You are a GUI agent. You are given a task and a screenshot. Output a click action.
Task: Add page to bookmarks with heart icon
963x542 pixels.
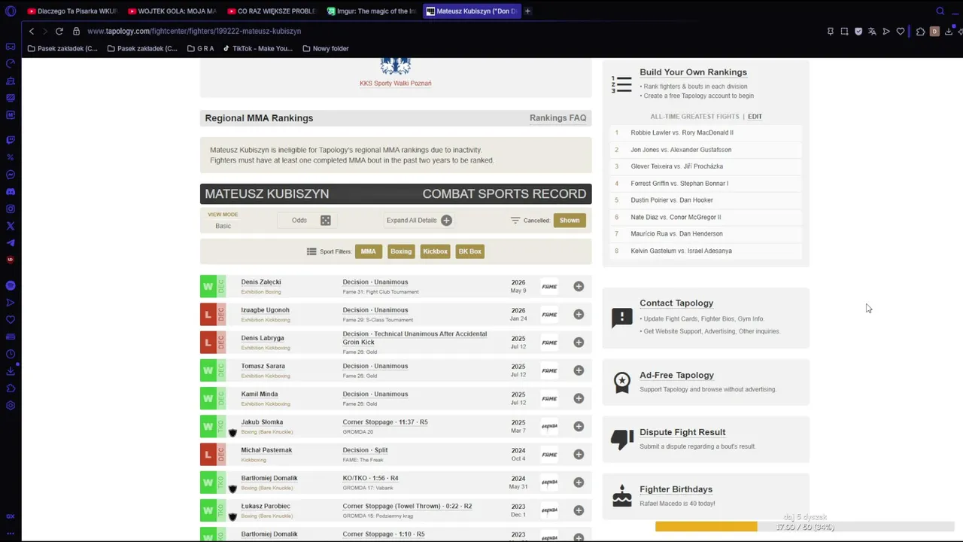click(x=901, y=31)
